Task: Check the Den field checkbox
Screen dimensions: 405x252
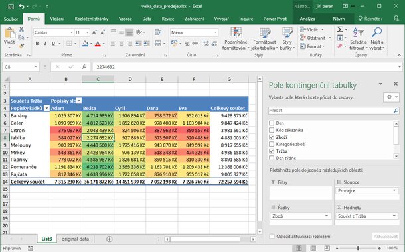Action: click(272, 123)
